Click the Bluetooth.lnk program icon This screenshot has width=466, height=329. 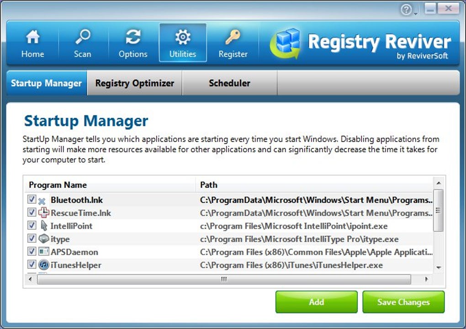42,200
